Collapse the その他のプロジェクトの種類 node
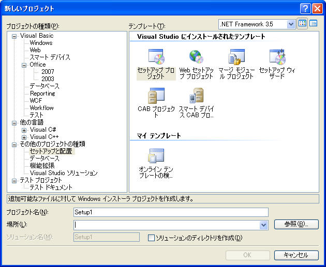 (x=14, y=145)
